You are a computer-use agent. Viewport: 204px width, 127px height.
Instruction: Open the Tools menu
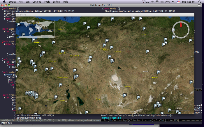[x=47, y=2]
